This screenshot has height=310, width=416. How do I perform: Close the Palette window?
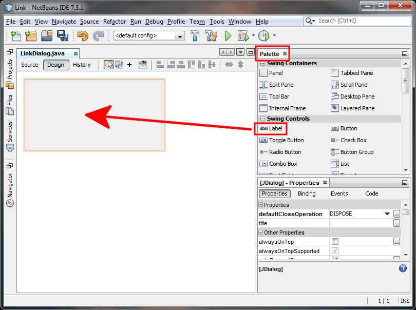point(285,53)
